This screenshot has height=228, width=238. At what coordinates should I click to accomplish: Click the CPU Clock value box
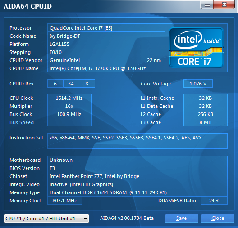69,98
